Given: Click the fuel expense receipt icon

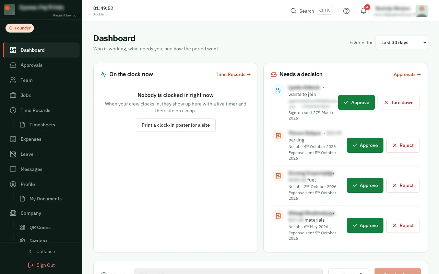Looking at the screenshot, I should point(278,176).
